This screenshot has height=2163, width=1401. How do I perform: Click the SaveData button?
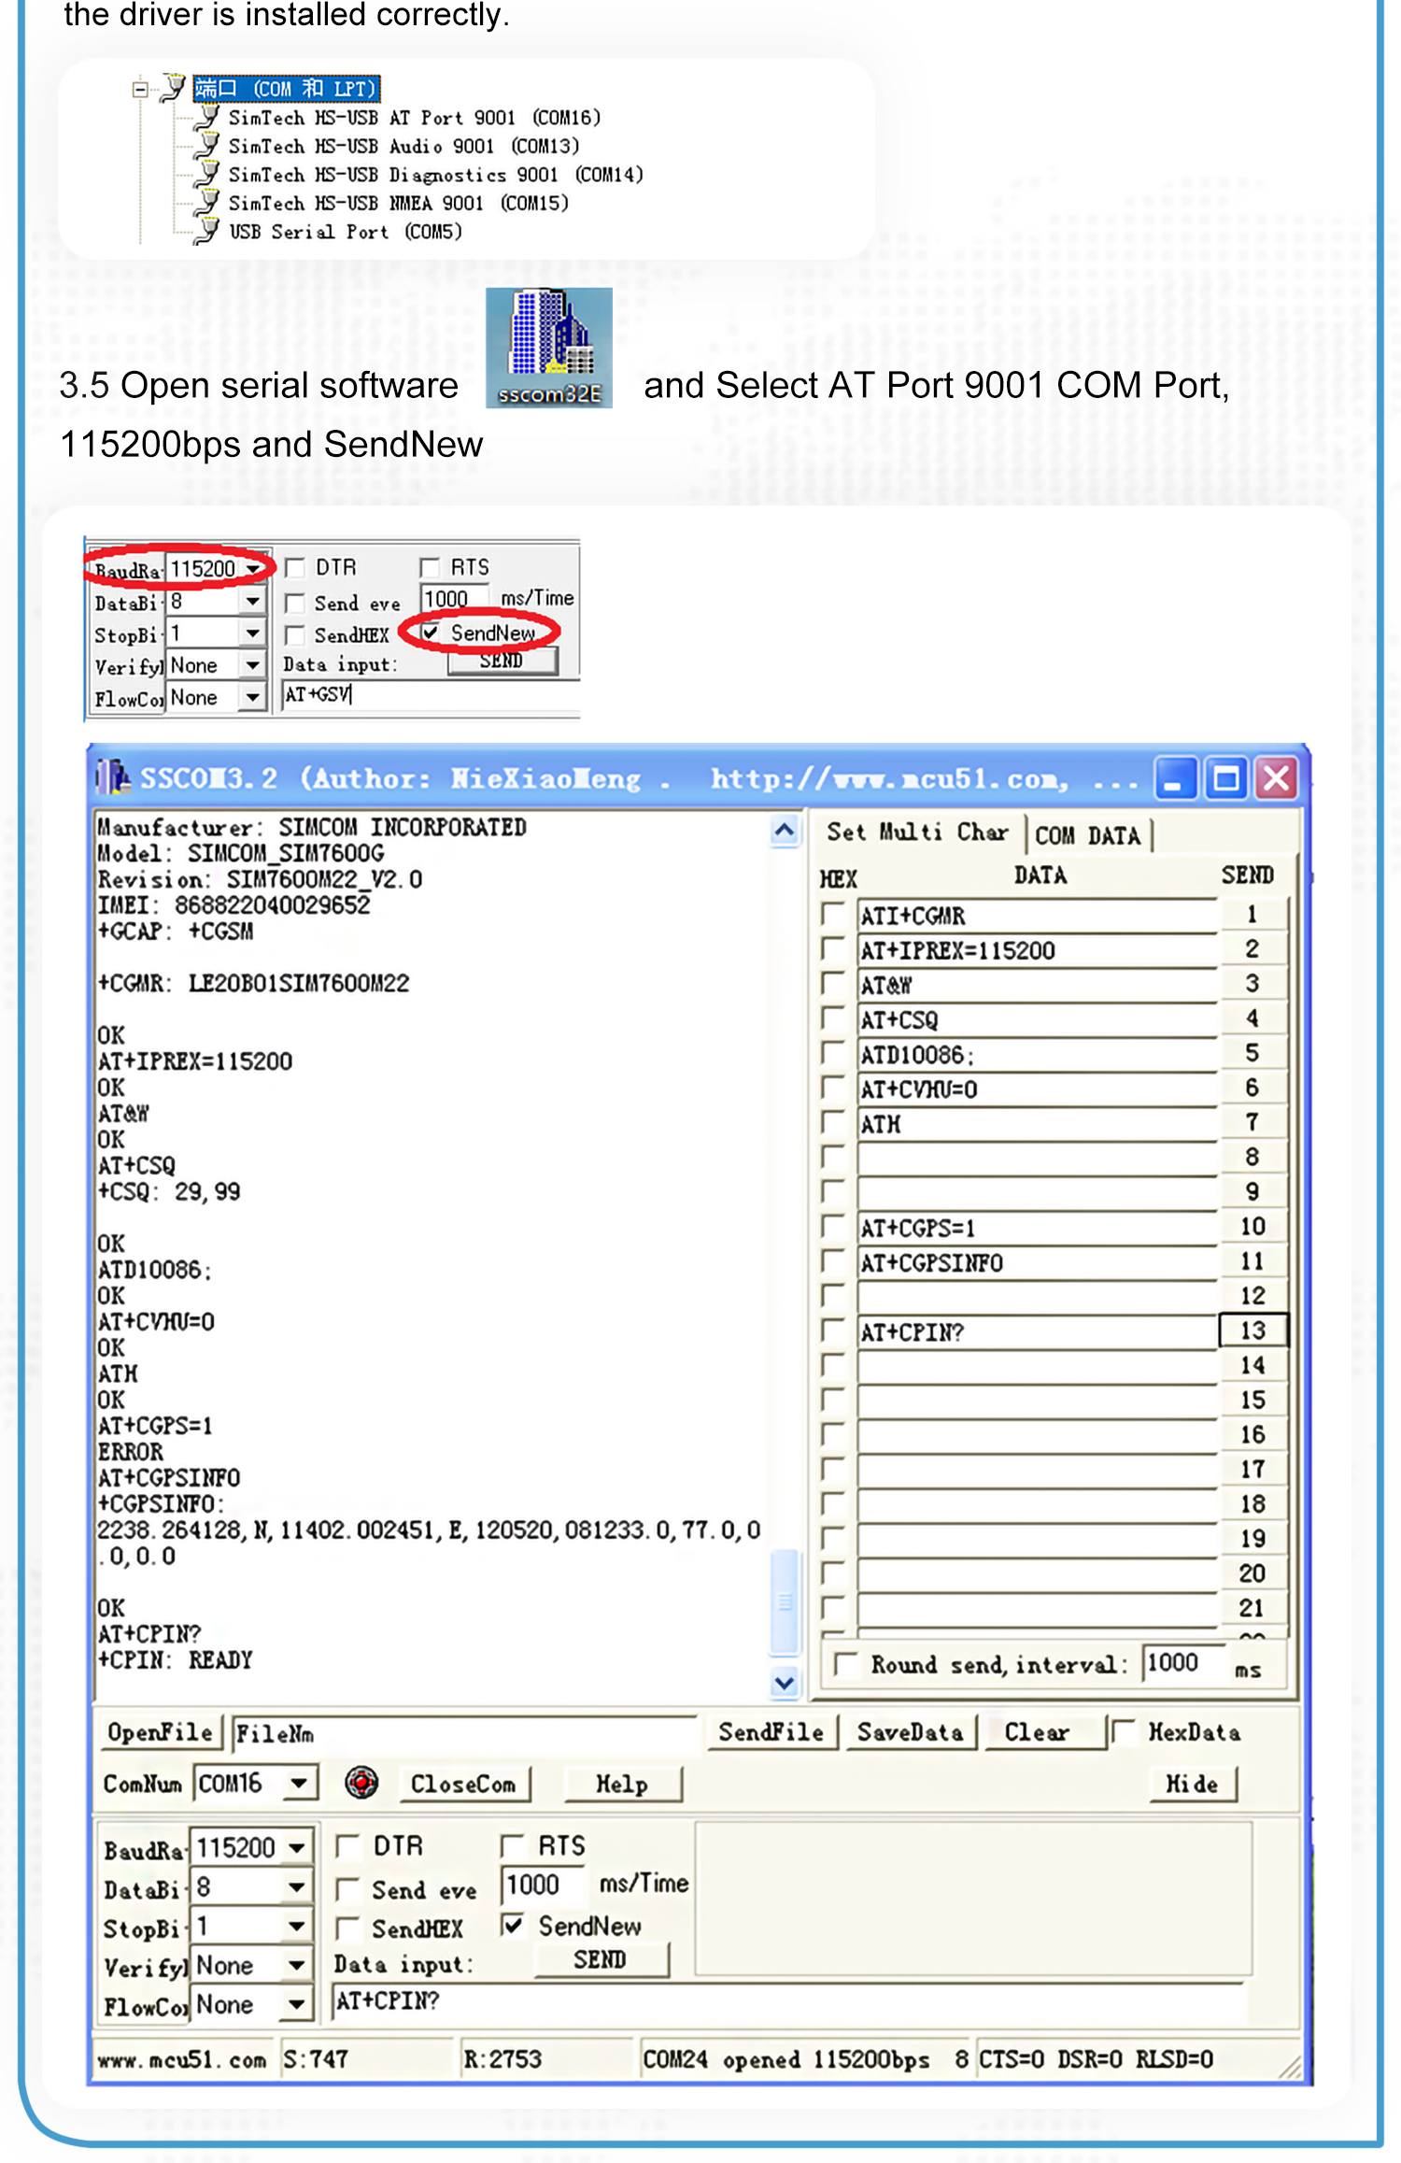[x=911, y=1732]
